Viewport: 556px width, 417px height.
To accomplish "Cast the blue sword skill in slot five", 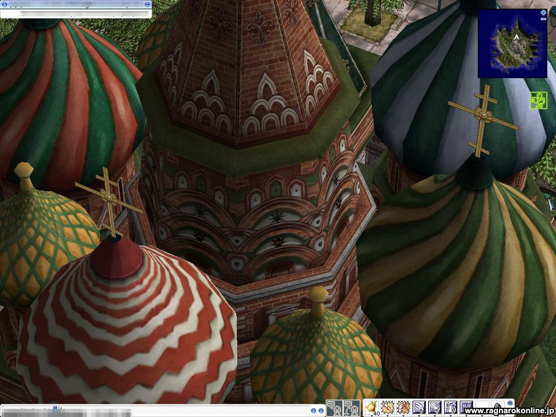I will coord(435,407).
